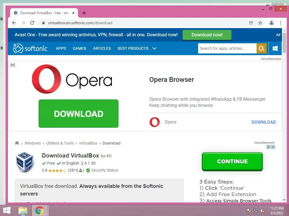Image resolution: width=289 pixels, height=216 pixels.
Task: Select the Download VirtualBox tab
Action: pos(44,13)
